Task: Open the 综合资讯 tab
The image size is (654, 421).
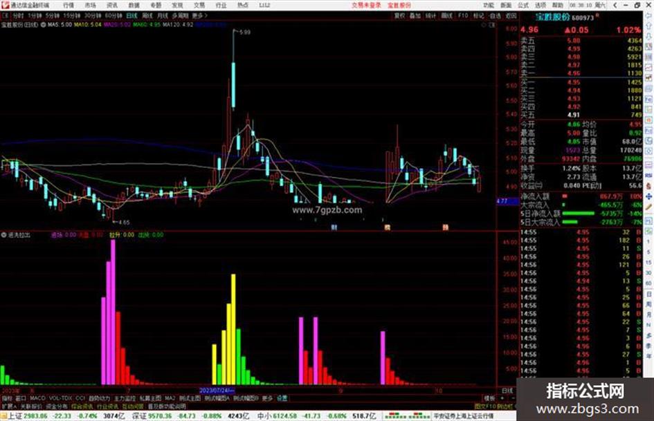Action: tap(82, 406)
